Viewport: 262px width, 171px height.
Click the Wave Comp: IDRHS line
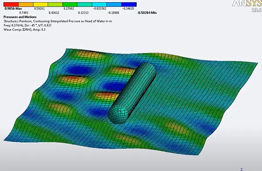click(x=24, y=30)
